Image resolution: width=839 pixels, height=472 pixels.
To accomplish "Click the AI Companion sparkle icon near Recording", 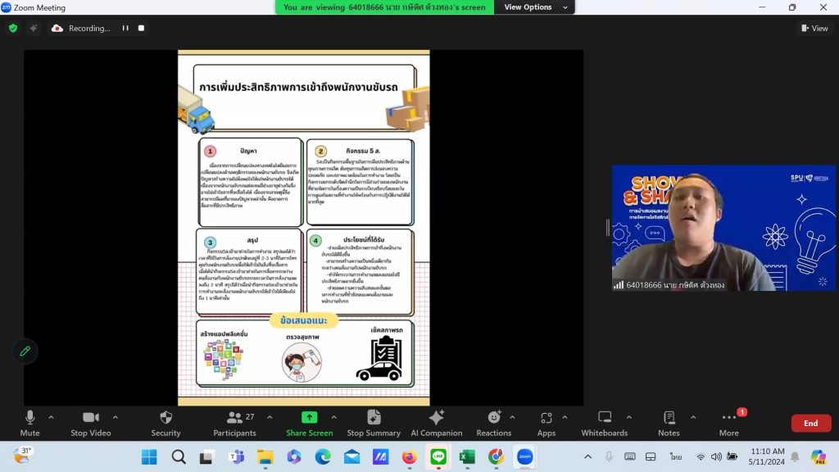I will tap(33, 28).
